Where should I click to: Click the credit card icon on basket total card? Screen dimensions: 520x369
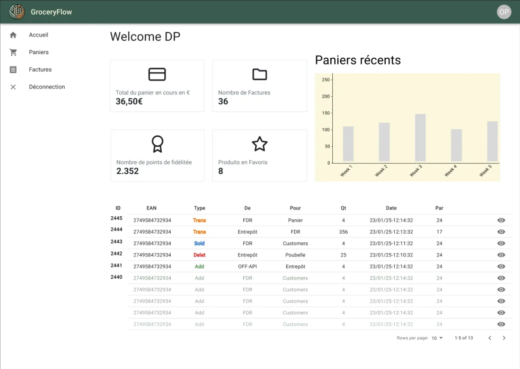point(157,74)
